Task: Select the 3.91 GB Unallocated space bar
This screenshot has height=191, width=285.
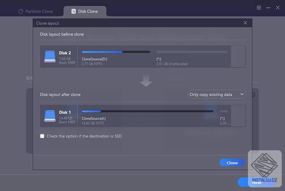Action: pos(192,52)
